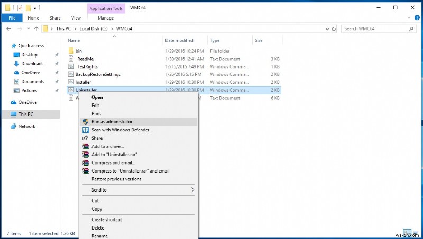Open the Help question mark icon
Image resolution: width=423 pixels, height=239 pixels.
(x=417, y=18)
